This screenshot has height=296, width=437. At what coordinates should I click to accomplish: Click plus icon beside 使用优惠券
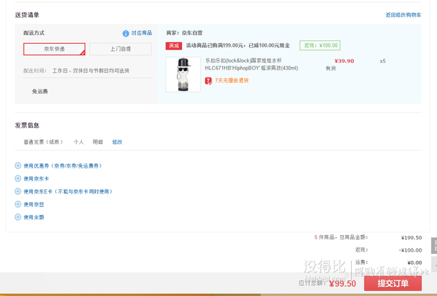18,166
